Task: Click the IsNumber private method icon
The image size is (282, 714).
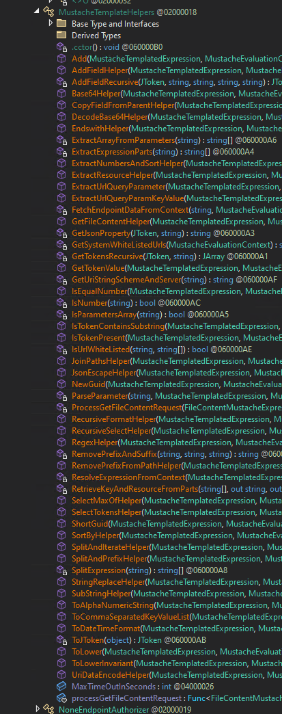Action: point(61,303)
